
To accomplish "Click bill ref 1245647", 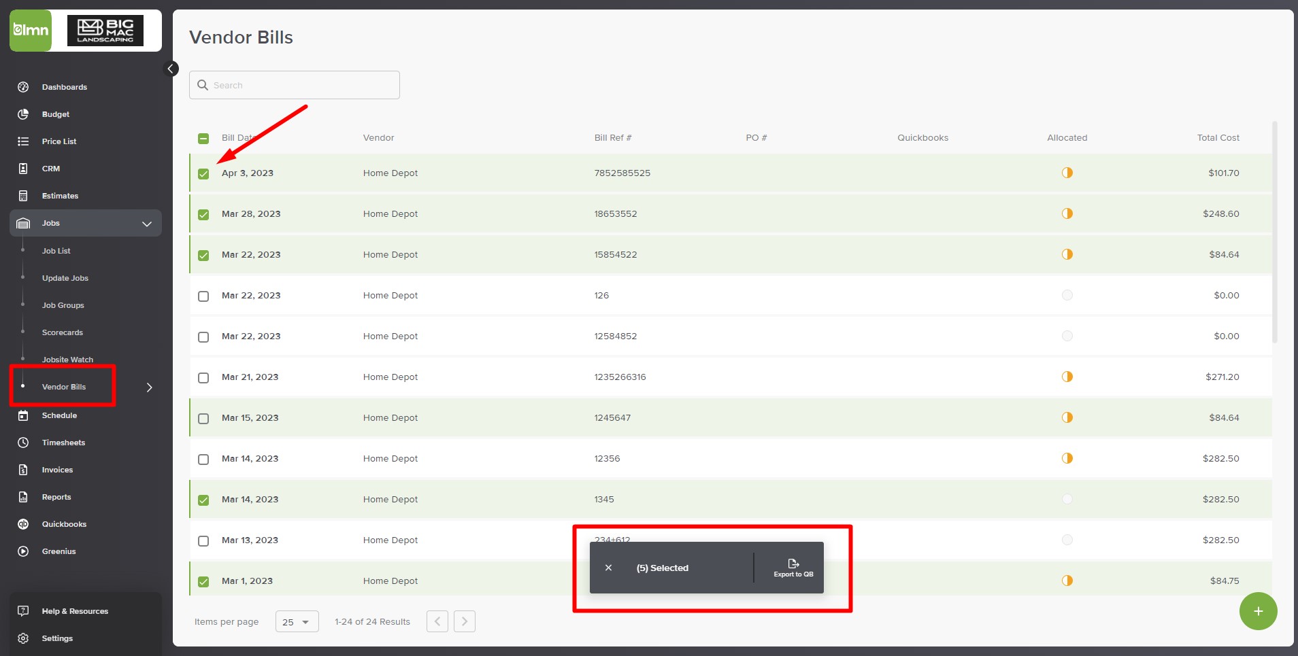I will click(612, 417).
